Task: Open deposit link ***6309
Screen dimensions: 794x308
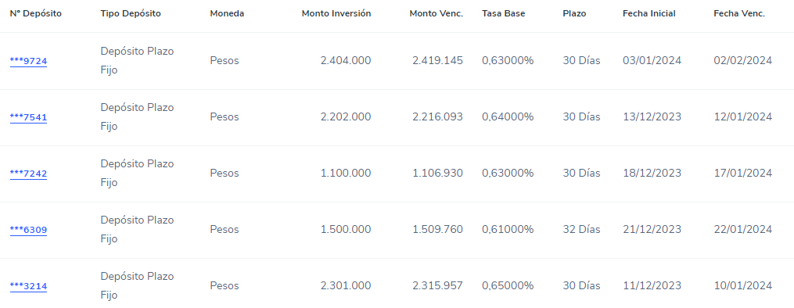Action: tap(28, 230)
